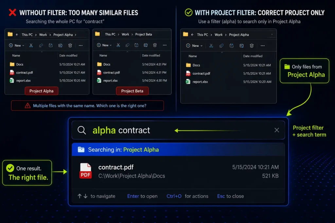Viewport: 335px width, 223px height.
Task: Click the magnifier search icon
Action: (x=81, y=130)
